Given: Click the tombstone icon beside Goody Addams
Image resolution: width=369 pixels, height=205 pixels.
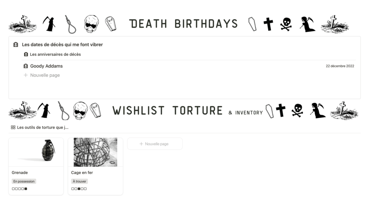Looking at the screenshot, I should tap(26, 66).
